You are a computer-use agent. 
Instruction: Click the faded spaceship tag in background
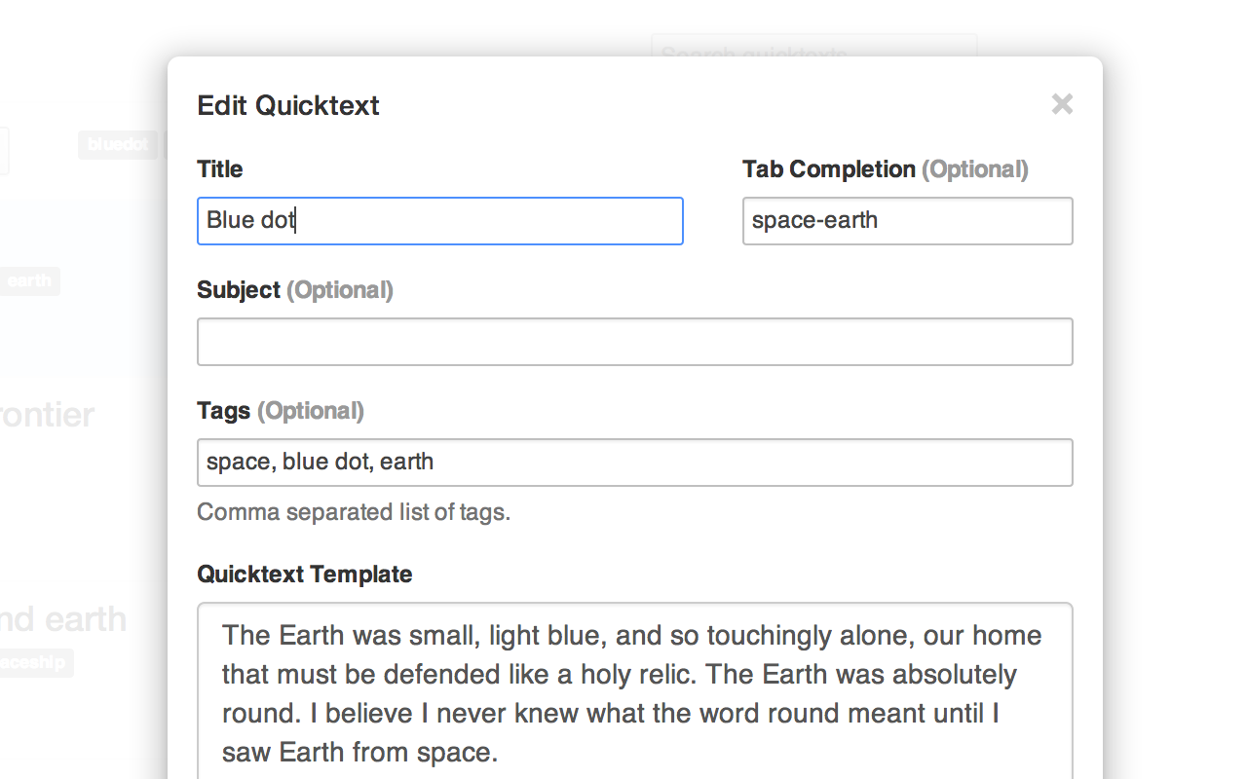[36, 663]
